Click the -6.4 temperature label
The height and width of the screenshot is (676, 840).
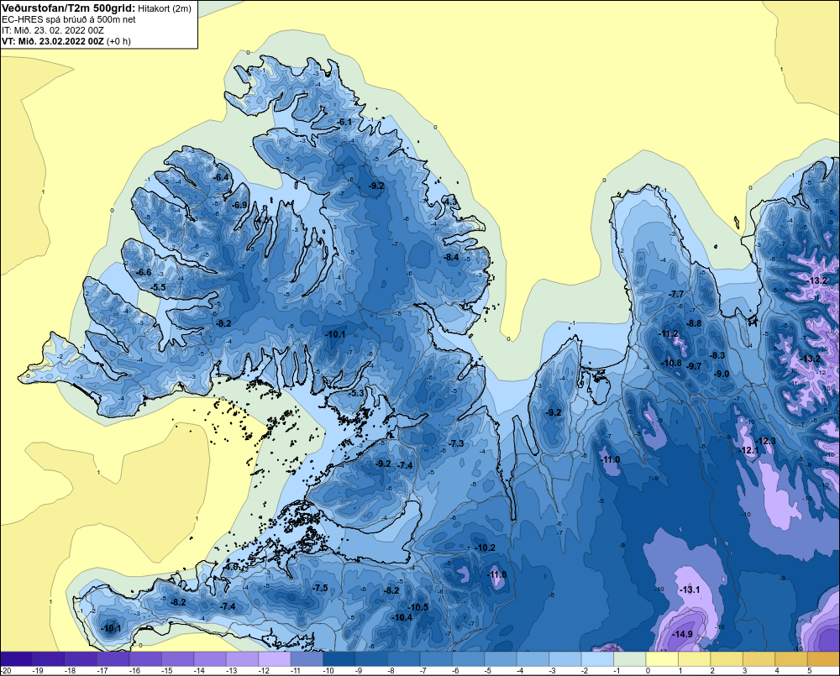click(x=221, y=177)
